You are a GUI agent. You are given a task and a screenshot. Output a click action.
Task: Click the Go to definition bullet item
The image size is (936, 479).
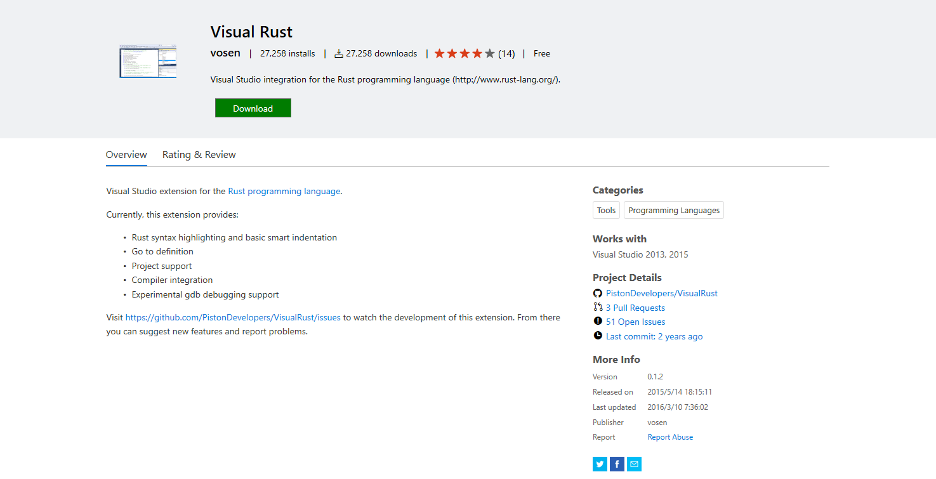(x=162, y=252)
